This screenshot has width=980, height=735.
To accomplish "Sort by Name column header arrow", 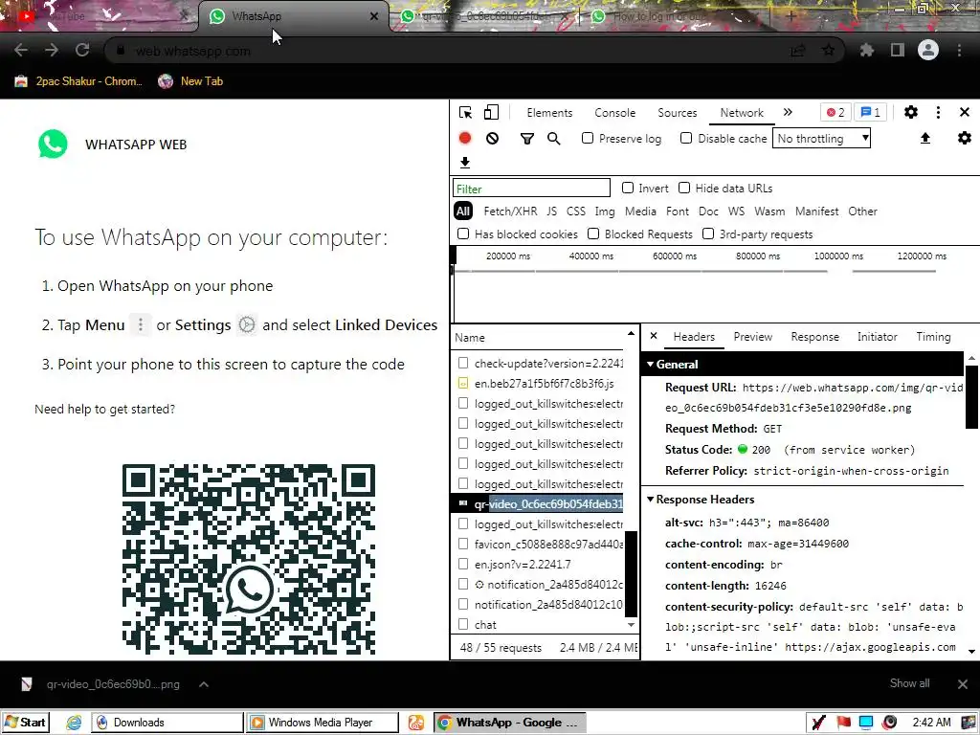I will (x=631, y=333).
